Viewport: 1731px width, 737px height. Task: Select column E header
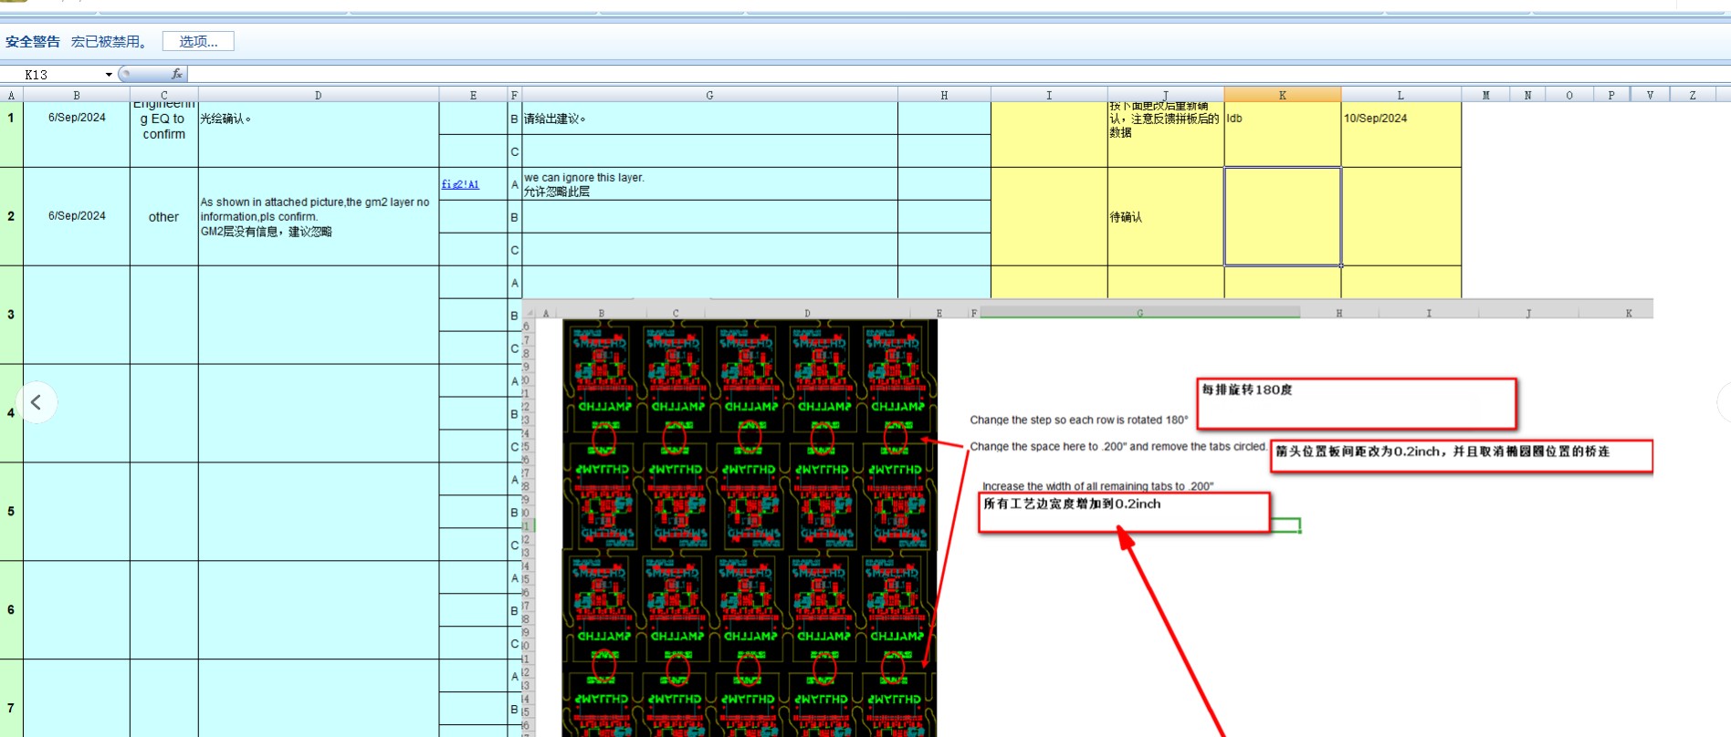473,95
